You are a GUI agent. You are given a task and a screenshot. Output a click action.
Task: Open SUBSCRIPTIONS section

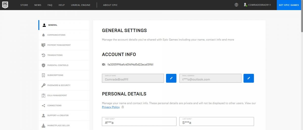[x=64, y=75]
